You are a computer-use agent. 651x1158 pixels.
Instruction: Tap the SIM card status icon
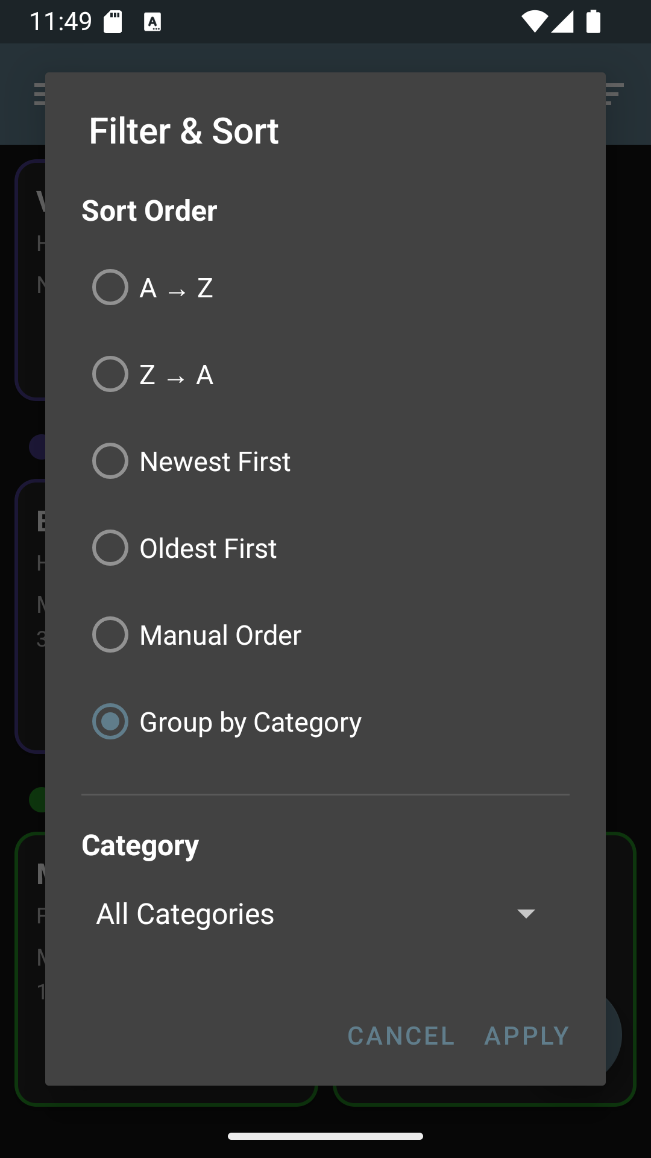point(112,22)
